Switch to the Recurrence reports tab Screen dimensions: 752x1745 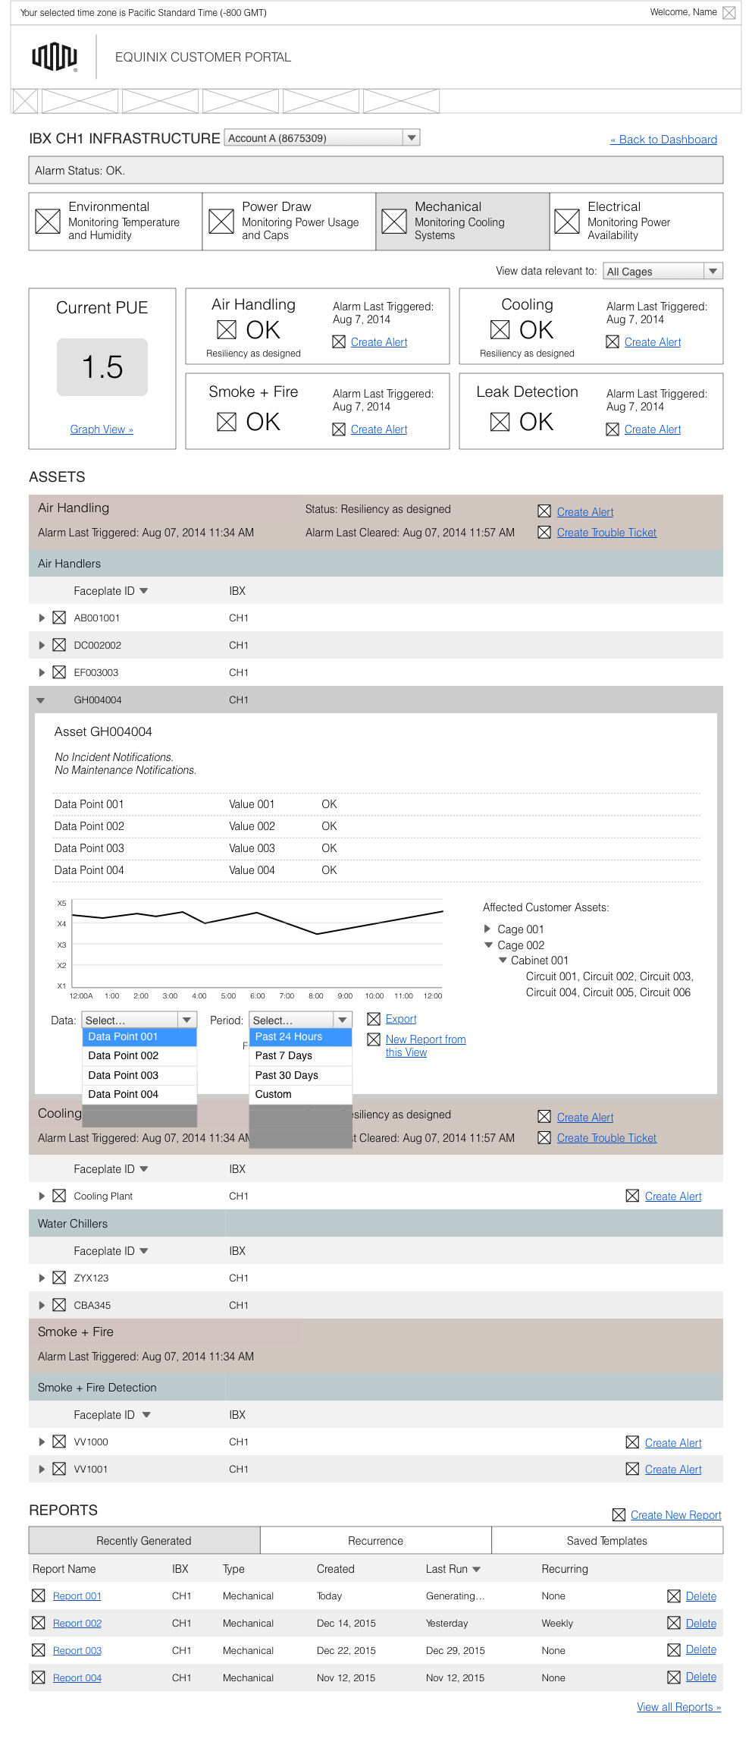[x=376, y=1540]
